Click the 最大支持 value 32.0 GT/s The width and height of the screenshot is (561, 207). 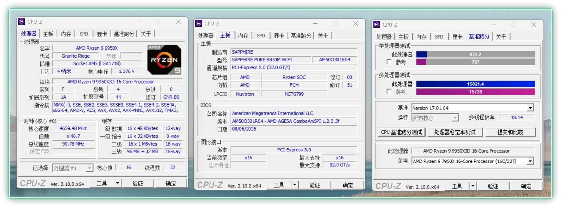[340, 165]
